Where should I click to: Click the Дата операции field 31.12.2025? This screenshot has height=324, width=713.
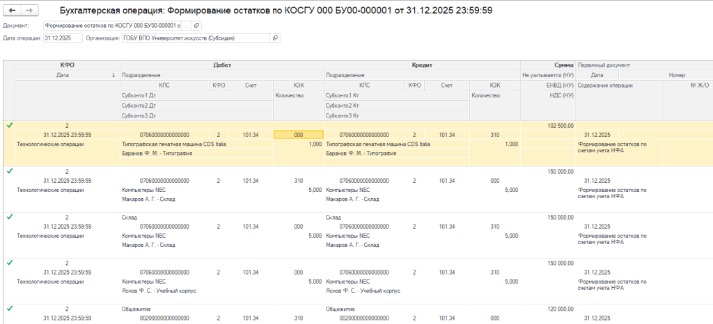63,38
